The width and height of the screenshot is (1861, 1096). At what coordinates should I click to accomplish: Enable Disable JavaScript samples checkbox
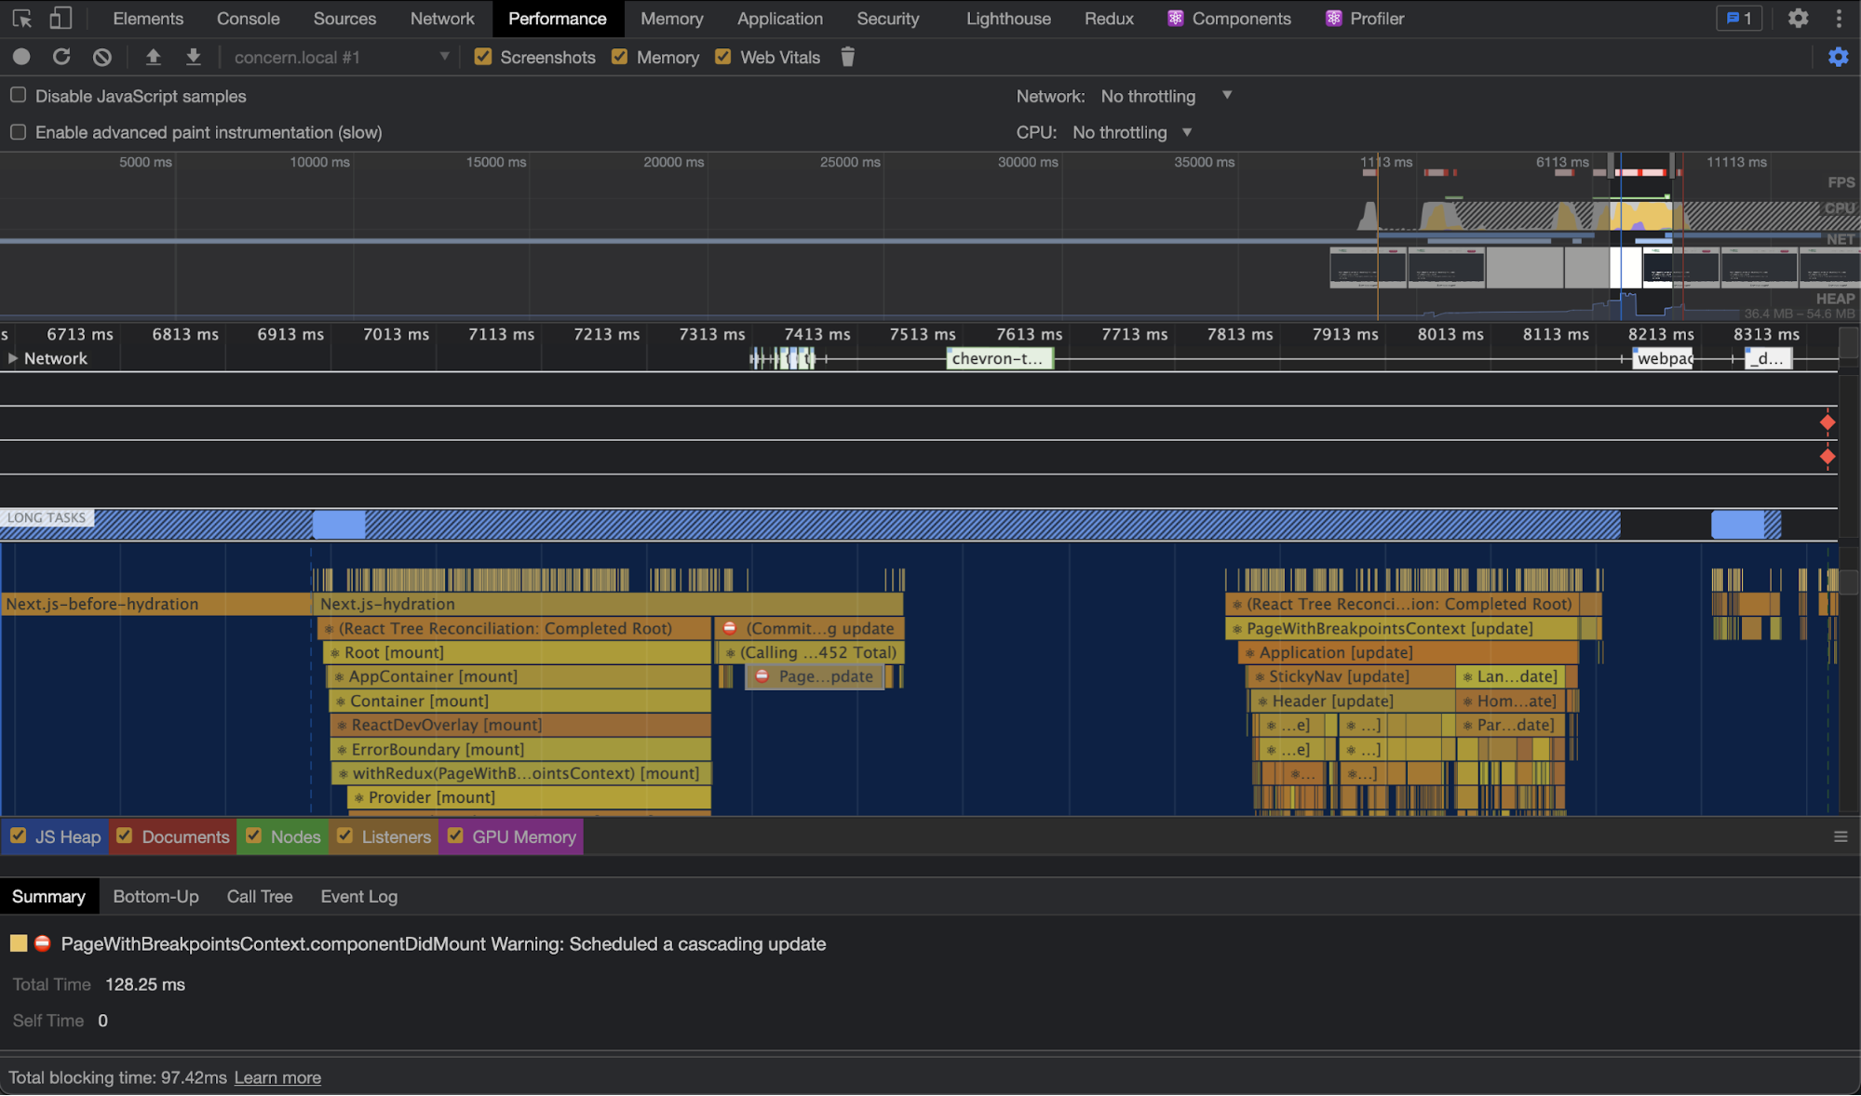pyautogui.click(x=19, y=95)
